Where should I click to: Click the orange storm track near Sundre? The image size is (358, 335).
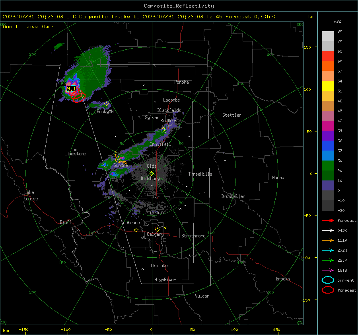point(120,158)
